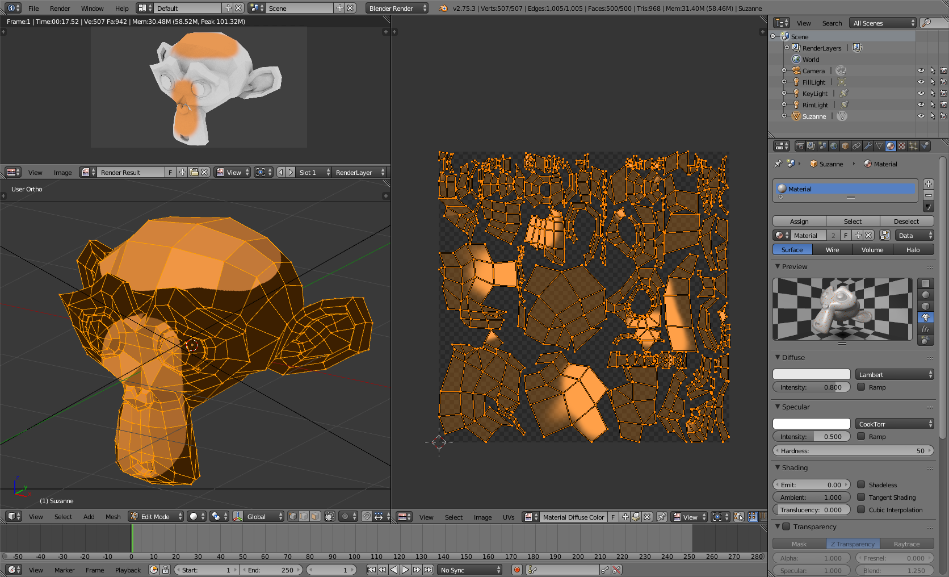Image resolution: width=949 pixels, height=577 pixels.
Task: Click the material Select button
Action: [853, 221]
